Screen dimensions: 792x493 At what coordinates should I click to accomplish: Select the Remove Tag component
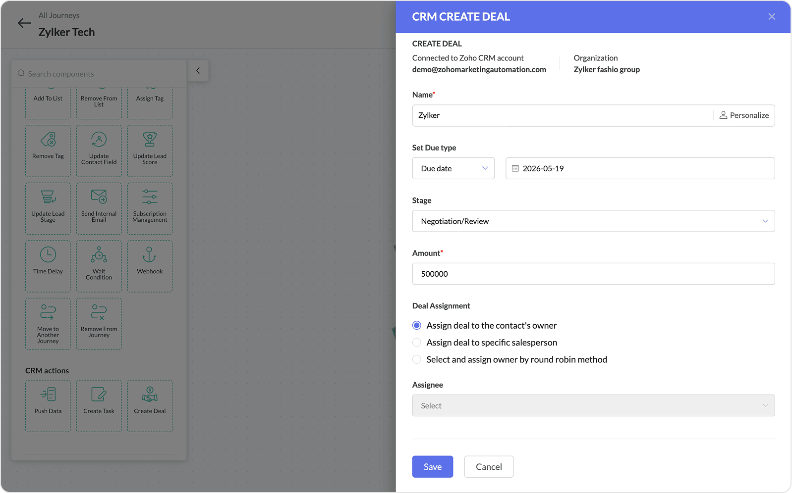pos(48,151)
